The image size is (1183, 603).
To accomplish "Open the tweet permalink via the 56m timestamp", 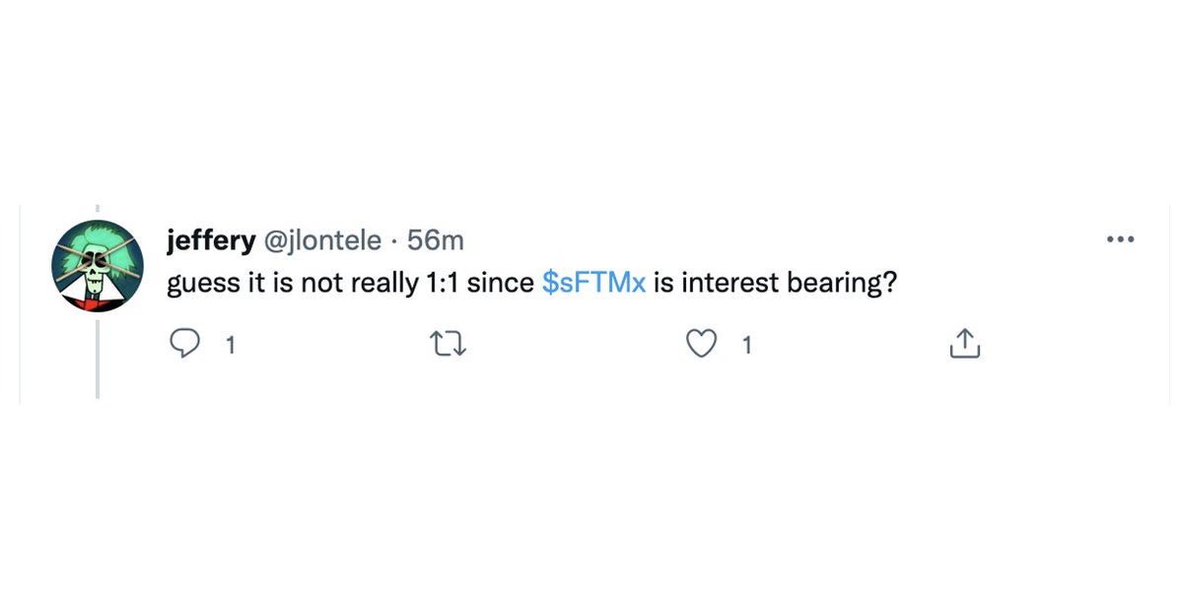I will click(435, 239).
